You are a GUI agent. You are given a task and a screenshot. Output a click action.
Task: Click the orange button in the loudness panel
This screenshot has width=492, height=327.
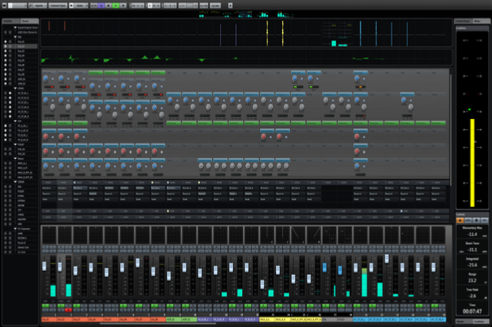point(460,220)
